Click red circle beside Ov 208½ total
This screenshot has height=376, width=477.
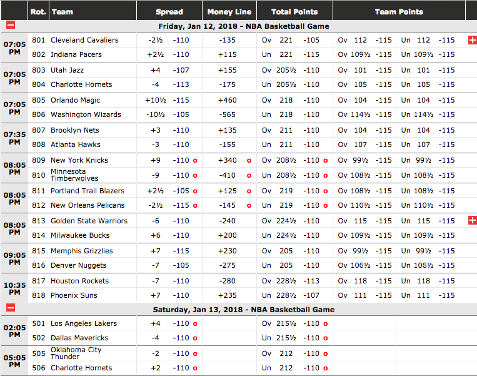(x=326, y=160)
